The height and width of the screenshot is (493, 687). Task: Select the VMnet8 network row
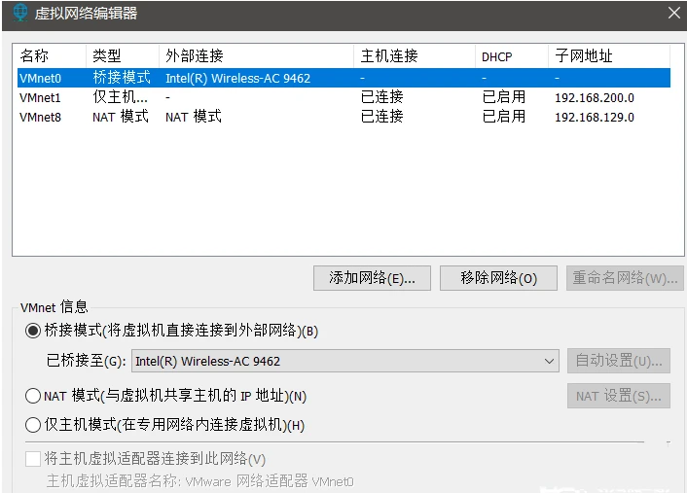click(343, 117)
